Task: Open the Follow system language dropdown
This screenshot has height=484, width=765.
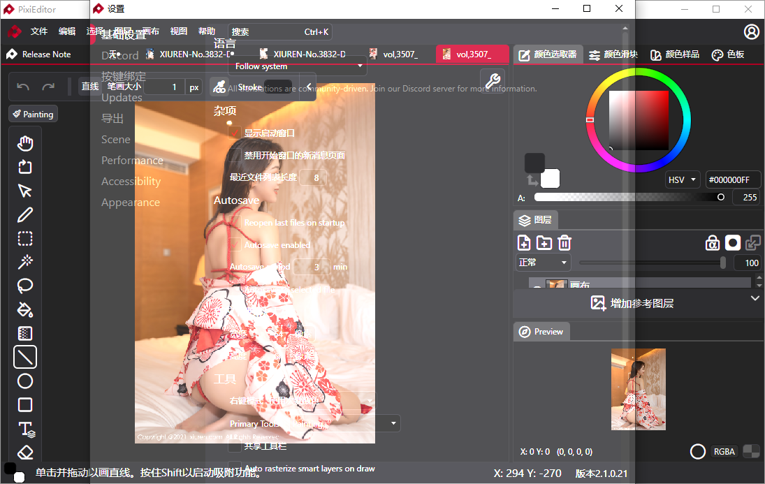Action: click(x=297, y=65)
